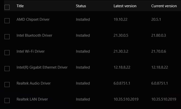This screenshot has height=109, width=181.
Task: Click Installed status of Gigabit Ethernet Driver
Action: (83, 67)
